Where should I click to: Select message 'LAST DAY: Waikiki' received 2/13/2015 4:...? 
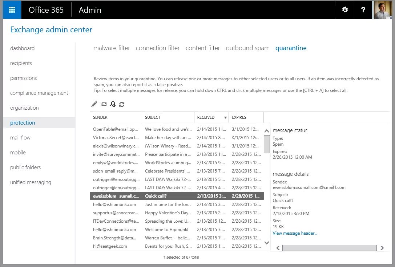pos(177,188)
